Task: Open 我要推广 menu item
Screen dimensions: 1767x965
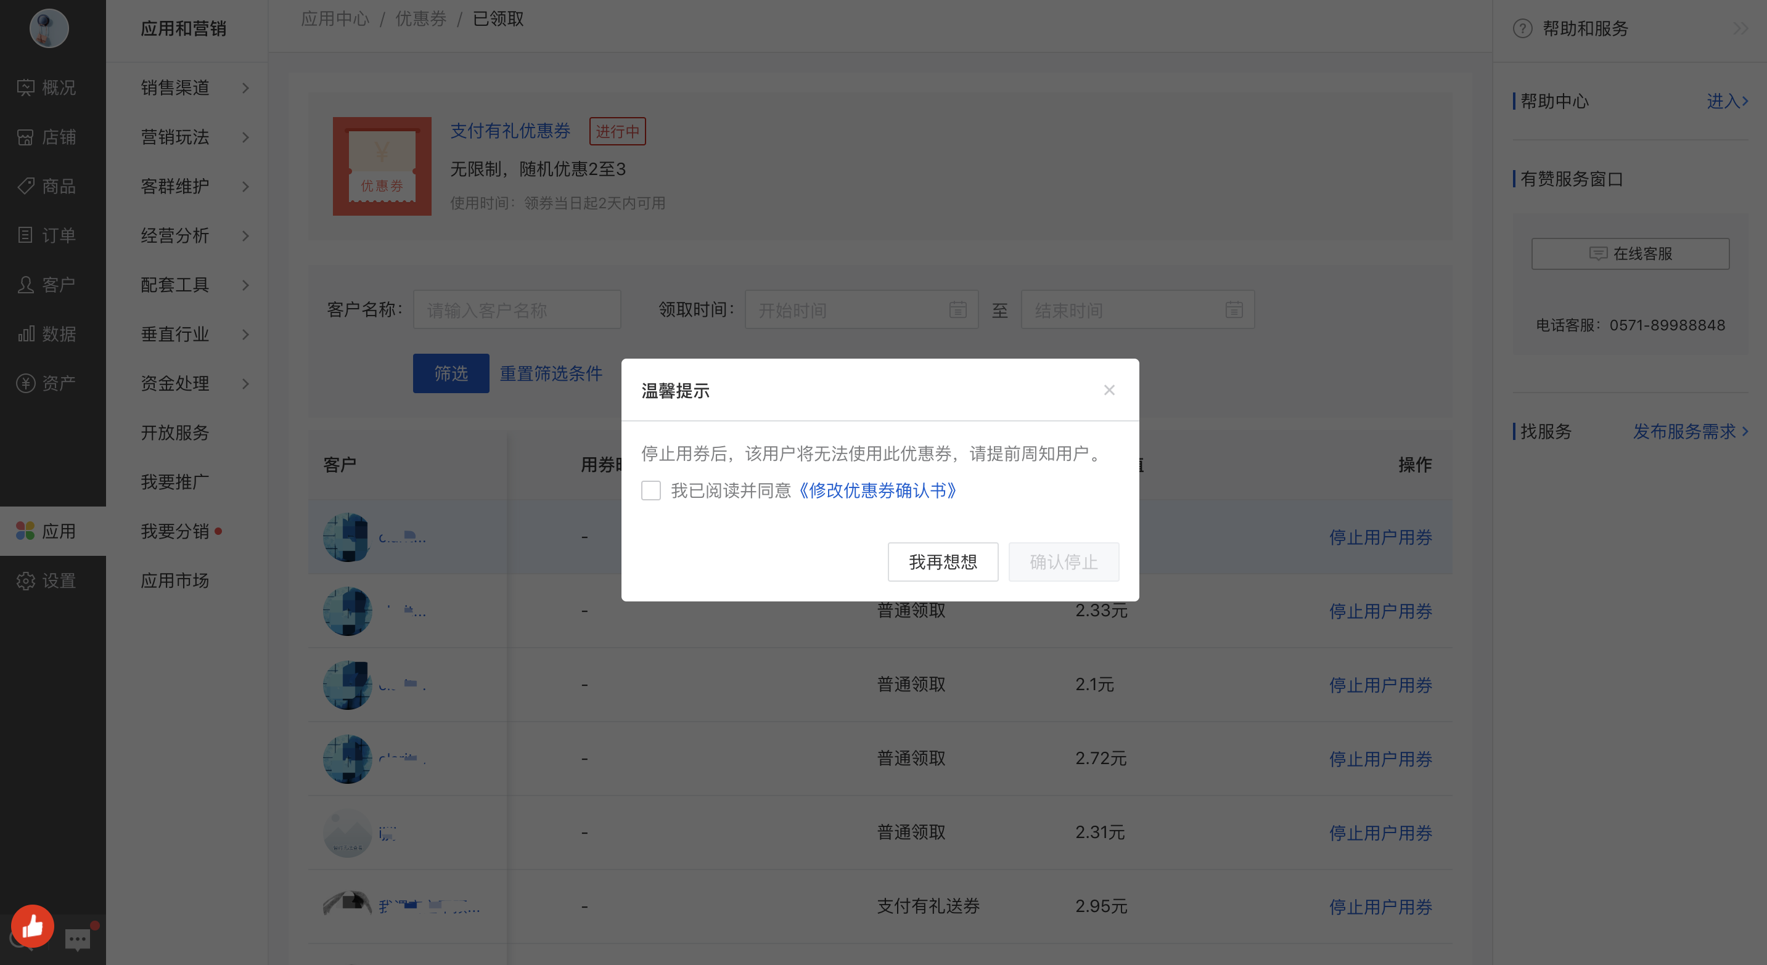Action: pyautogui.click(x=175, y=482)
